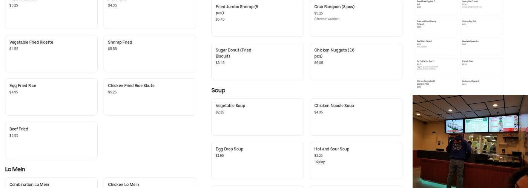
Task: Select the Beef Fried item card
Action: (x=51, y=140)
